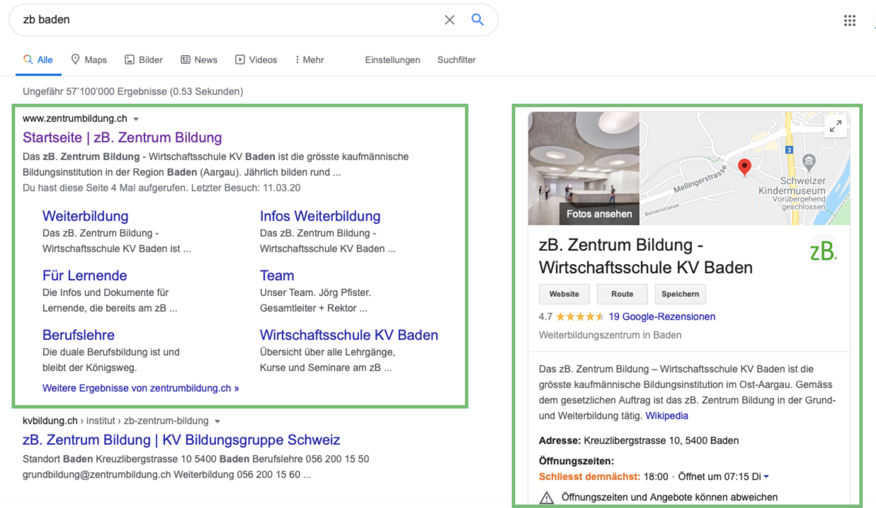876x508 pixels.
Task: Open Startseite | zB. Zentrum Bildung result
Action: (122, 137)
